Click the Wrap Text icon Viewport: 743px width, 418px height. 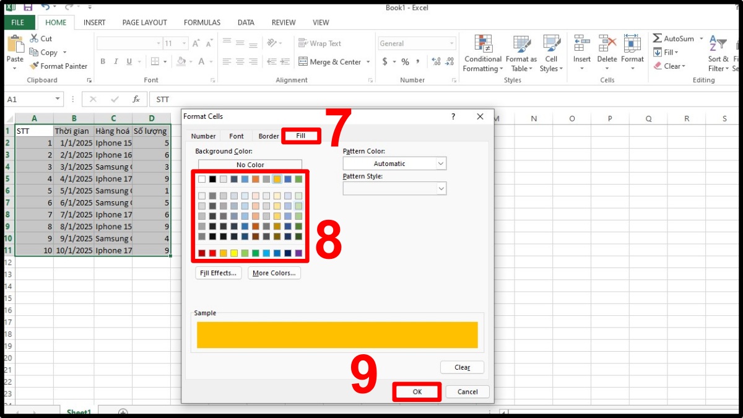[303, 43]
